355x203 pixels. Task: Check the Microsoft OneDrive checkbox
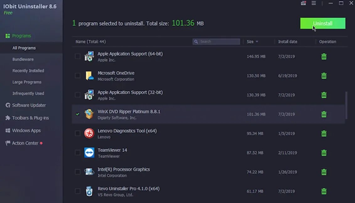tap(78, 76)
